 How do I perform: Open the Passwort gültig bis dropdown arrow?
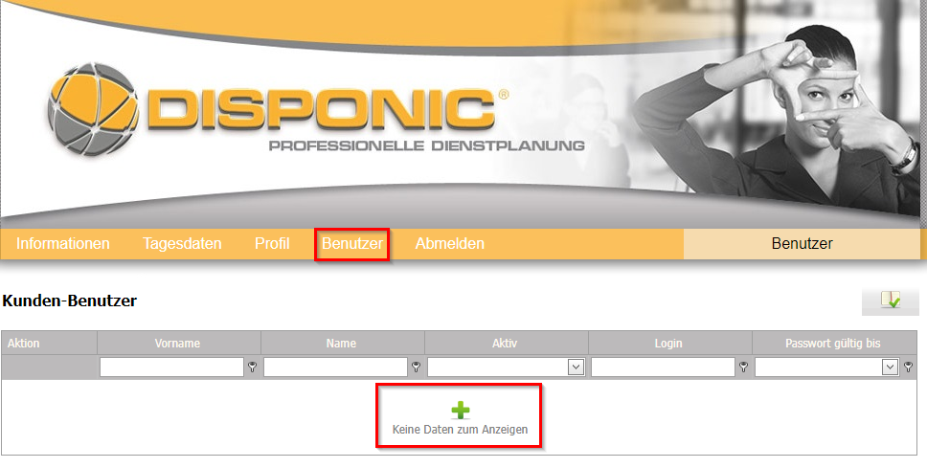pos(890,367)
